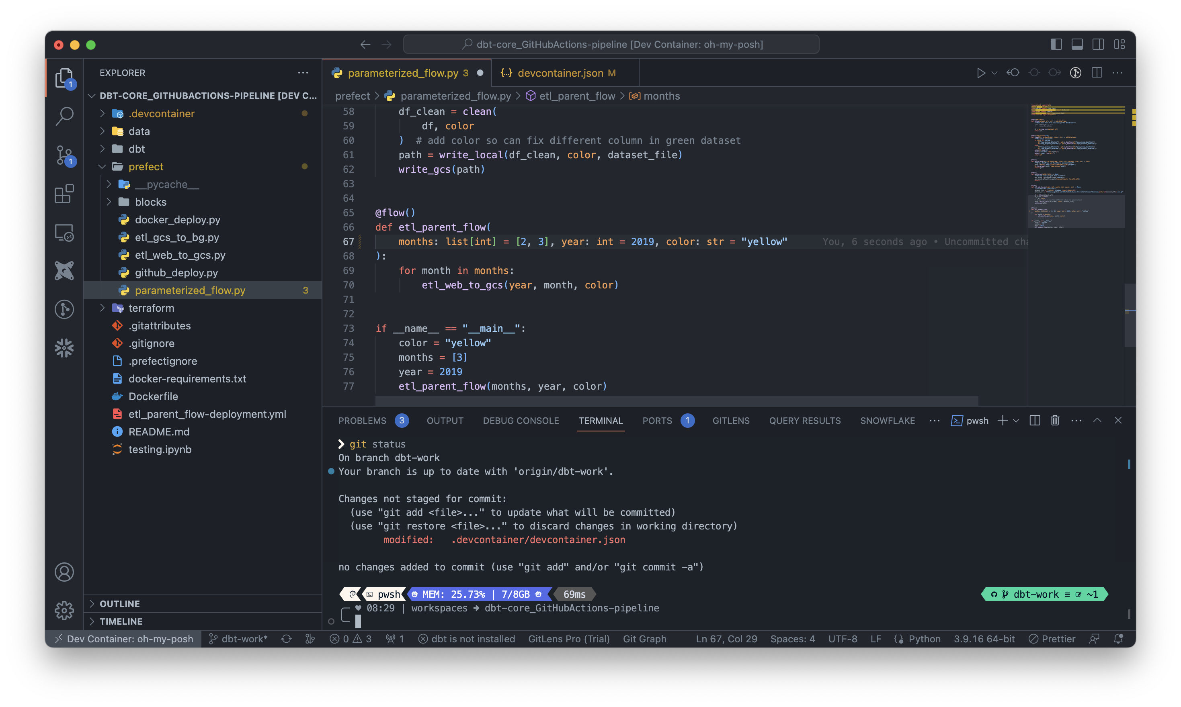Click Dev Container: oh-my-posh remote indicator

[x=123, y=639]
